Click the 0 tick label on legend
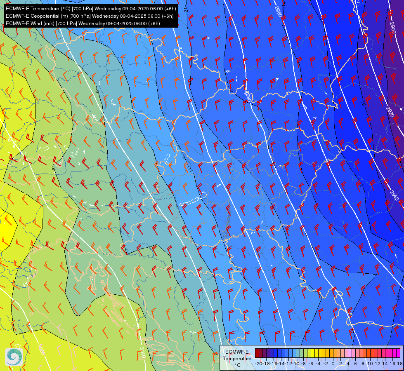The height and width of the screenshot is (371, 404). 333,364
